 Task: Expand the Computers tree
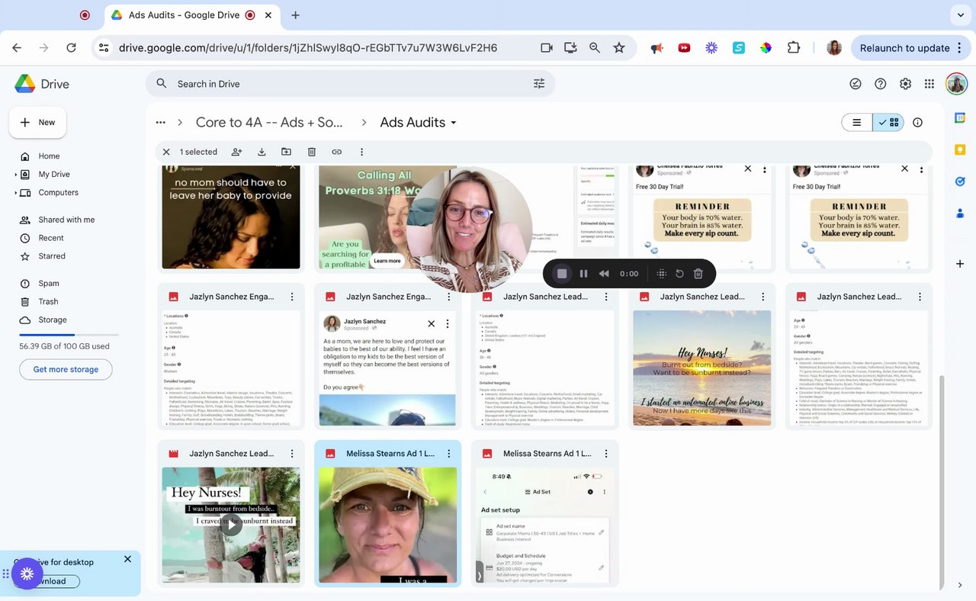[16, 193]
